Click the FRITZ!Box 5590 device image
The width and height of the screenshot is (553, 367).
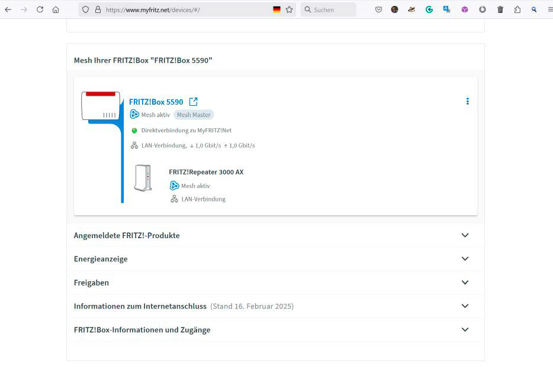click(101, 106)
